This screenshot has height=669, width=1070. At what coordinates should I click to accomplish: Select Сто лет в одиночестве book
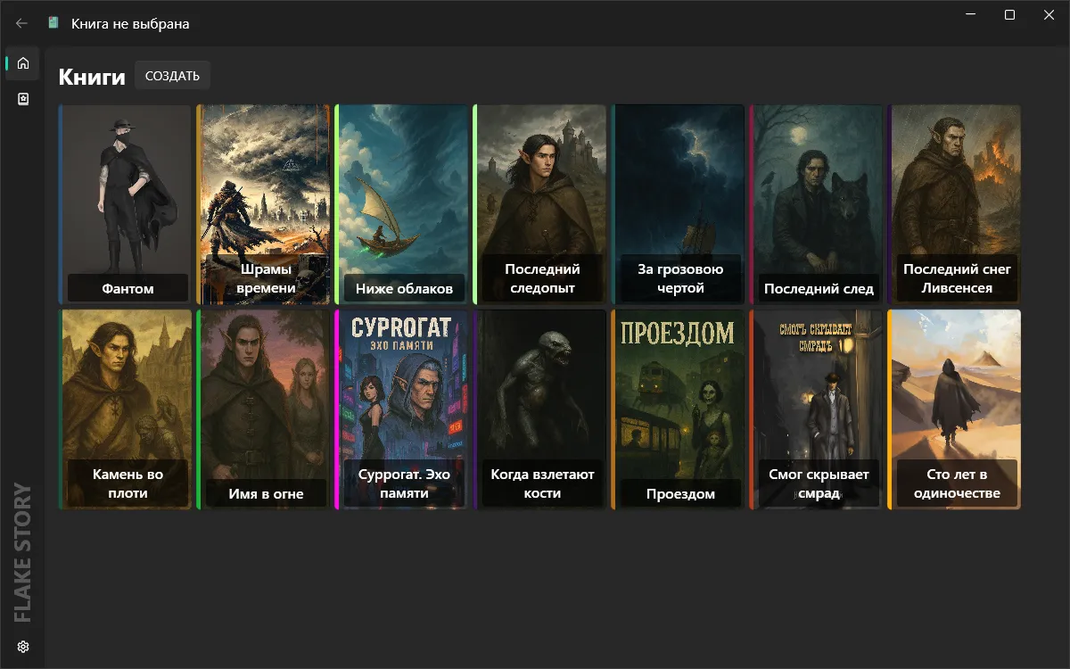click(x=955, y=409)
